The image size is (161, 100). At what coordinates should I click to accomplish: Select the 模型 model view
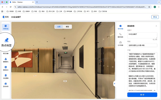[67, 27]
